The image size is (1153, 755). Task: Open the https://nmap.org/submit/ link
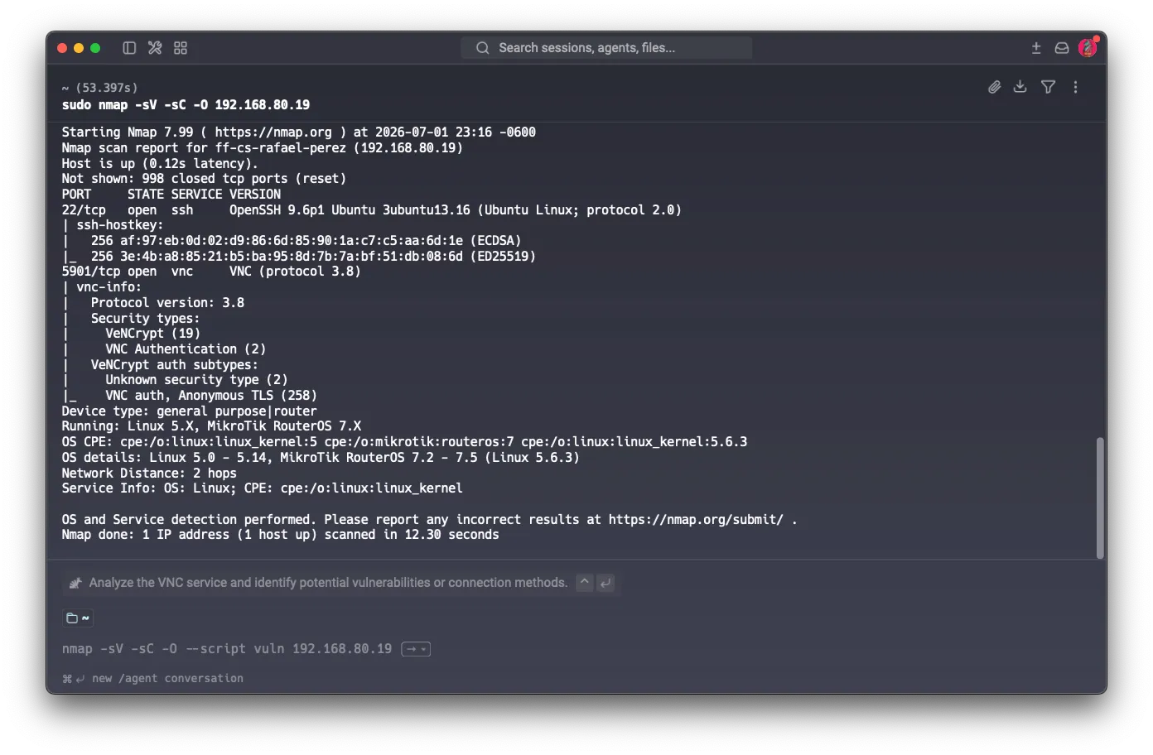[x=696, y=520]
